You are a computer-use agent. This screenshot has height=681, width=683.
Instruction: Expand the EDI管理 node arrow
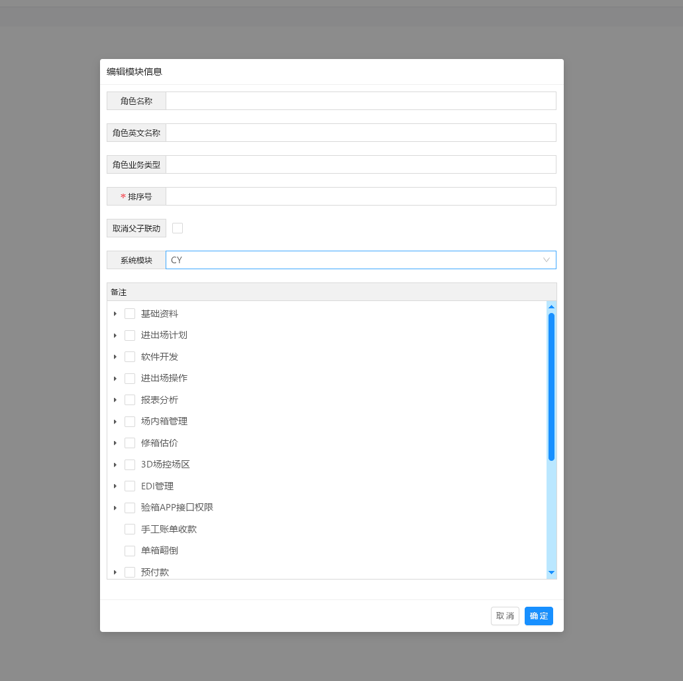coord(115,486)
